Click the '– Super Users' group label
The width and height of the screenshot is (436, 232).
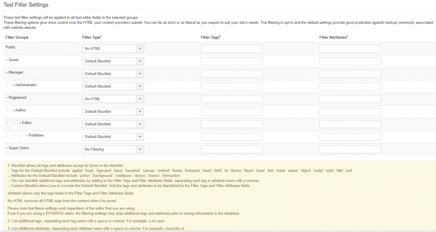17,148
